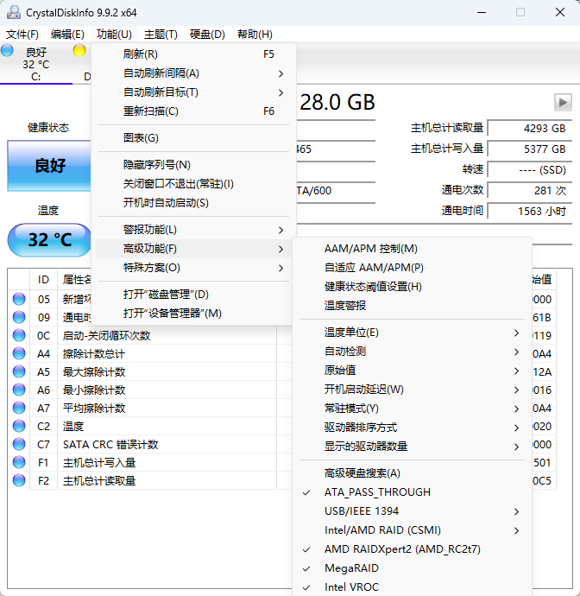Expand 自动刷新间隔(A) submenu
This screenshot has height=596, width=580.
[193, 73]
